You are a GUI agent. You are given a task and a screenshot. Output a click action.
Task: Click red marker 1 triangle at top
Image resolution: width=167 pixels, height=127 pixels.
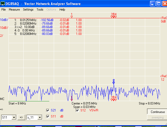point(71,16)
